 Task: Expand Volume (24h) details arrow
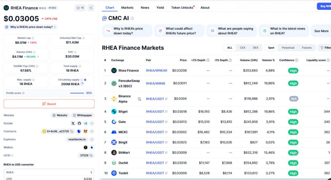pyautogui.click(x=38, y=57)
